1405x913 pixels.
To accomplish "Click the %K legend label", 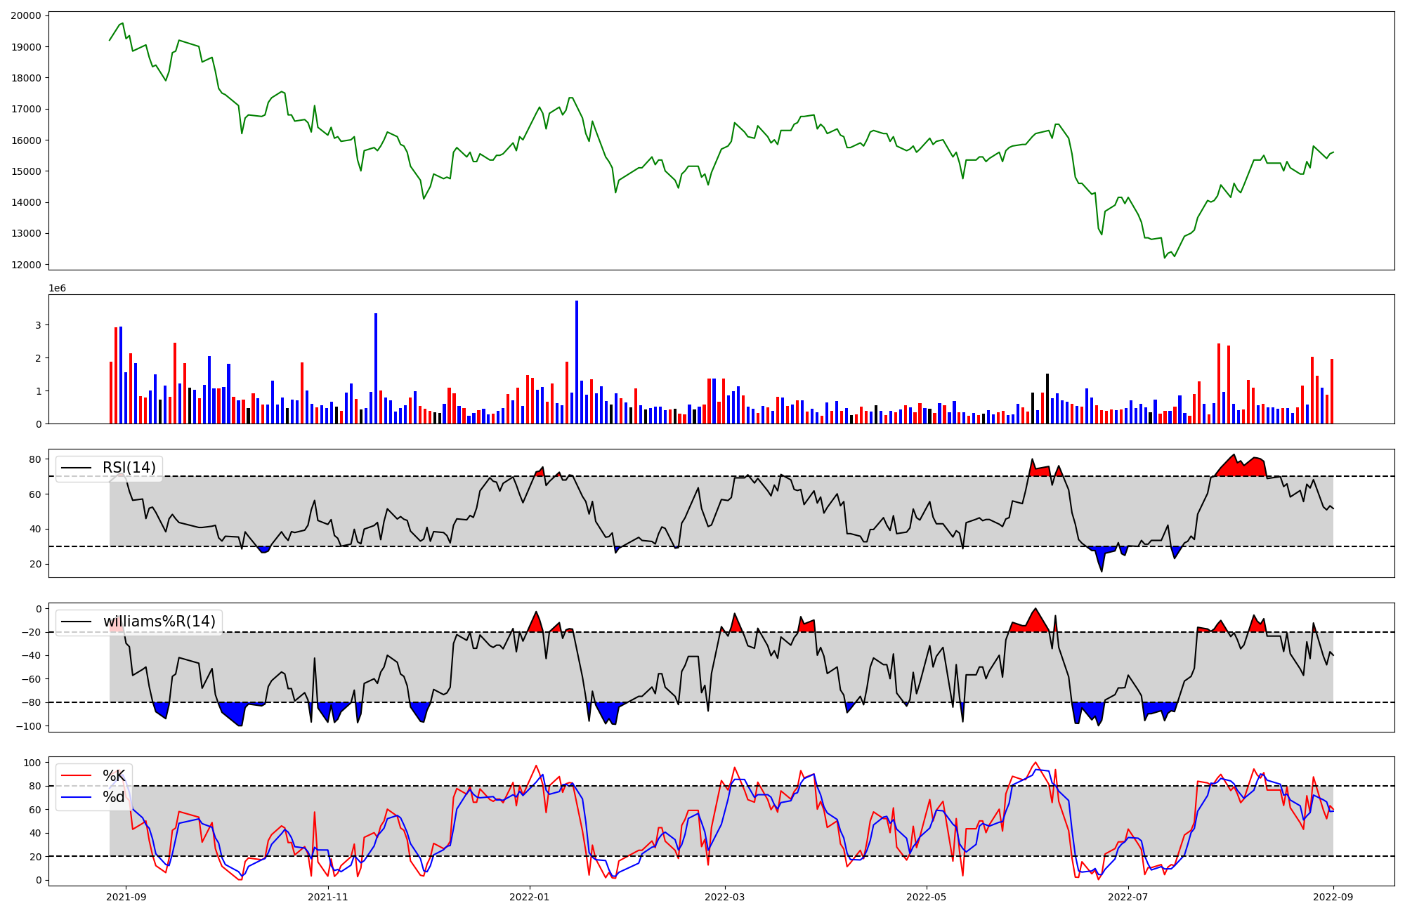I will tap(114, 775).
